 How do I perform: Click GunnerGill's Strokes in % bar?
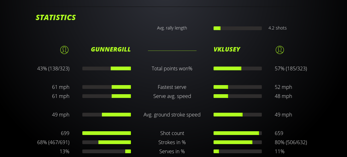pyautogui.click(x=107, y=142)
